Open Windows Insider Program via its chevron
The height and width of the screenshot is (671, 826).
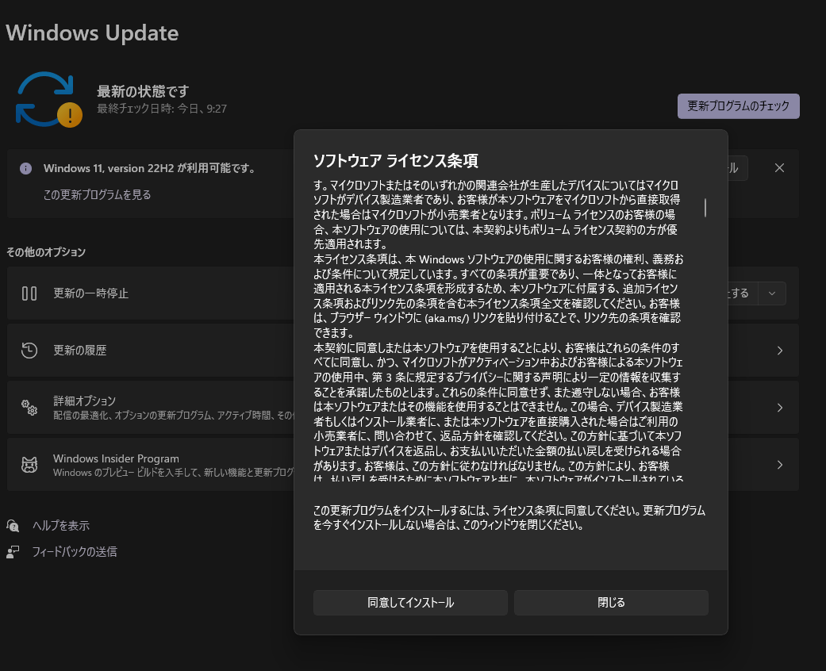(780, 465)
